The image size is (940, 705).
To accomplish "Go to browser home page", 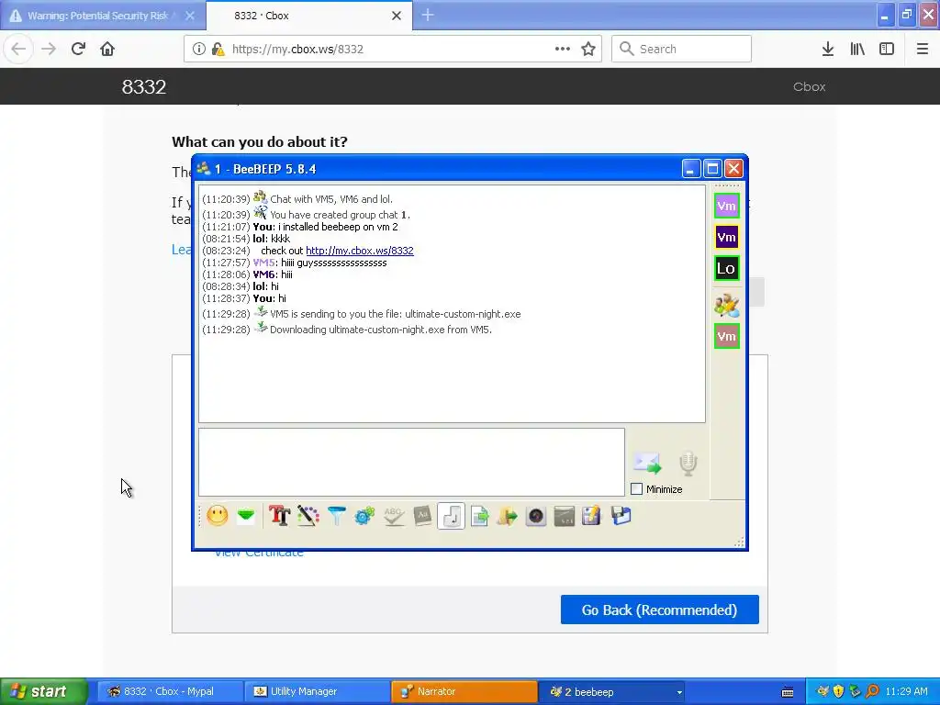I will click(x=107, y=49).
